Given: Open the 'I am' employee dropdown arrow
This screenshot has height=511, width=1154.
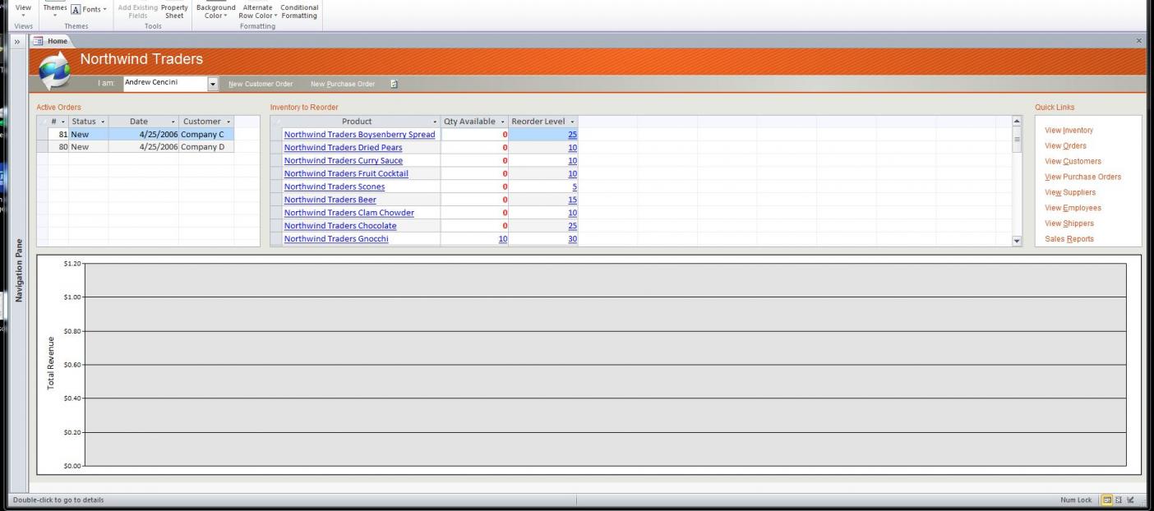Looking at the screenshot, I should coord(213,84).
